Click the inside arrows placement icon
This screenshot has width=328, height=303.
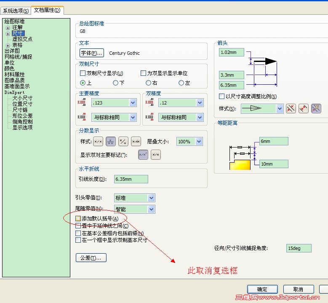point(291,108)
